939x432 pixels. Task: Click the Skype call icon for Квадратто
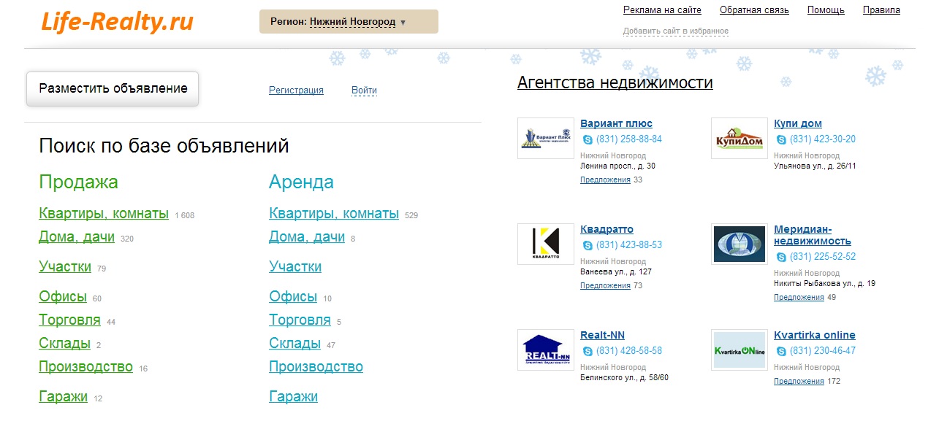tap(586, 244)
